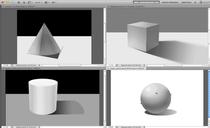Screen dimensions: 210x128
Task: Click scroll-down arrow in Untitled-1 vertical scrollbar
Action: click(105, 63)
